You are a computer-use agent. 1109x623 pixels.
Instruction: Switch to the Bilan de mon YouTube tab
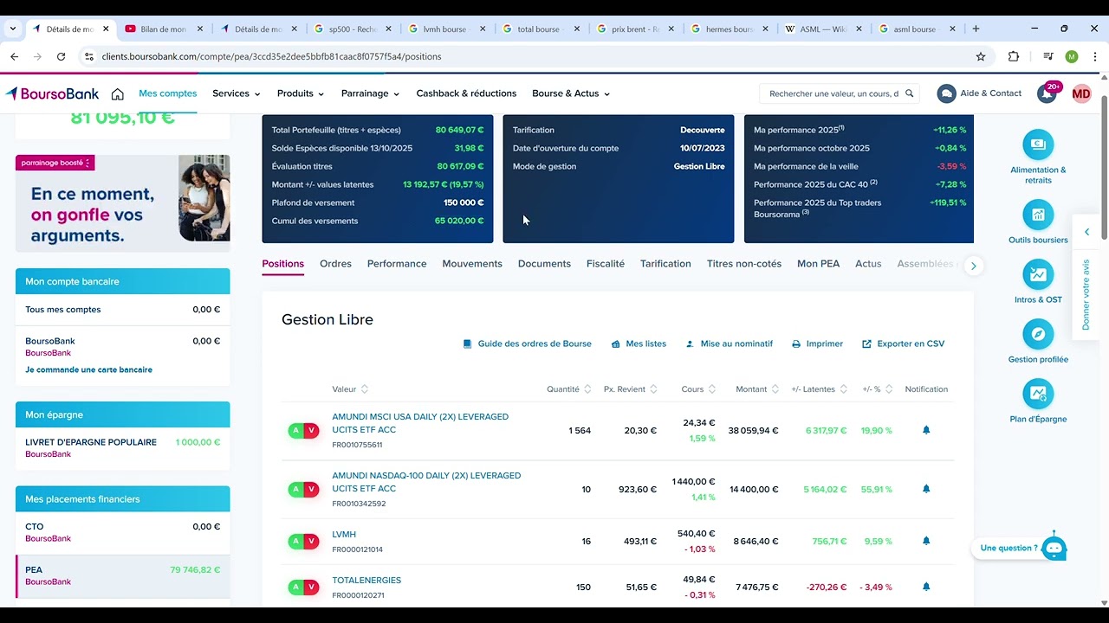[x=164, y=29]
